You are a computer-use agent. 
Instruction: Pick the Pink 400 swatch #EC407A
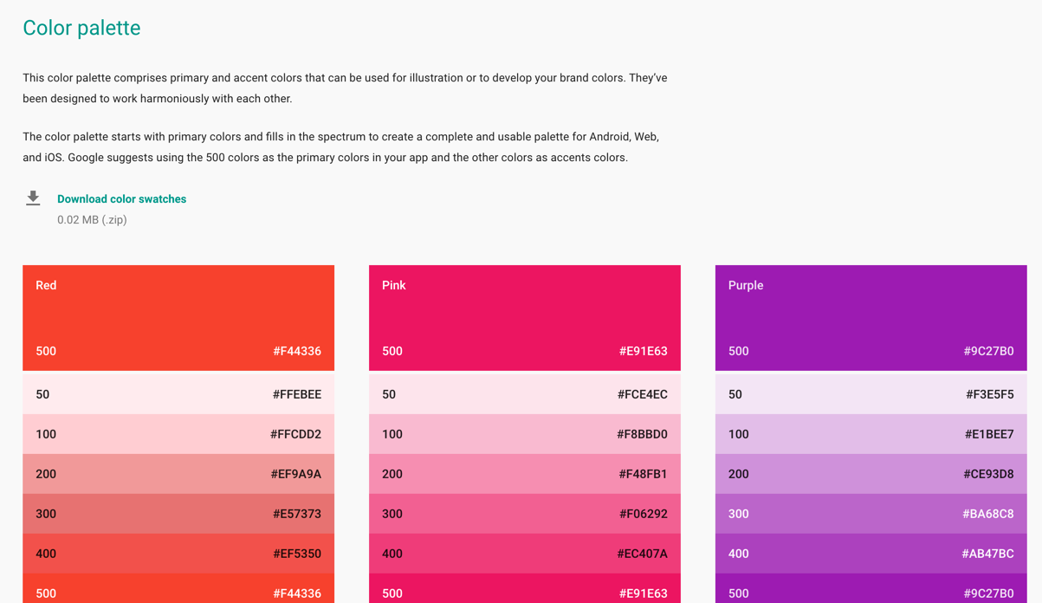[x=525, y=554]
